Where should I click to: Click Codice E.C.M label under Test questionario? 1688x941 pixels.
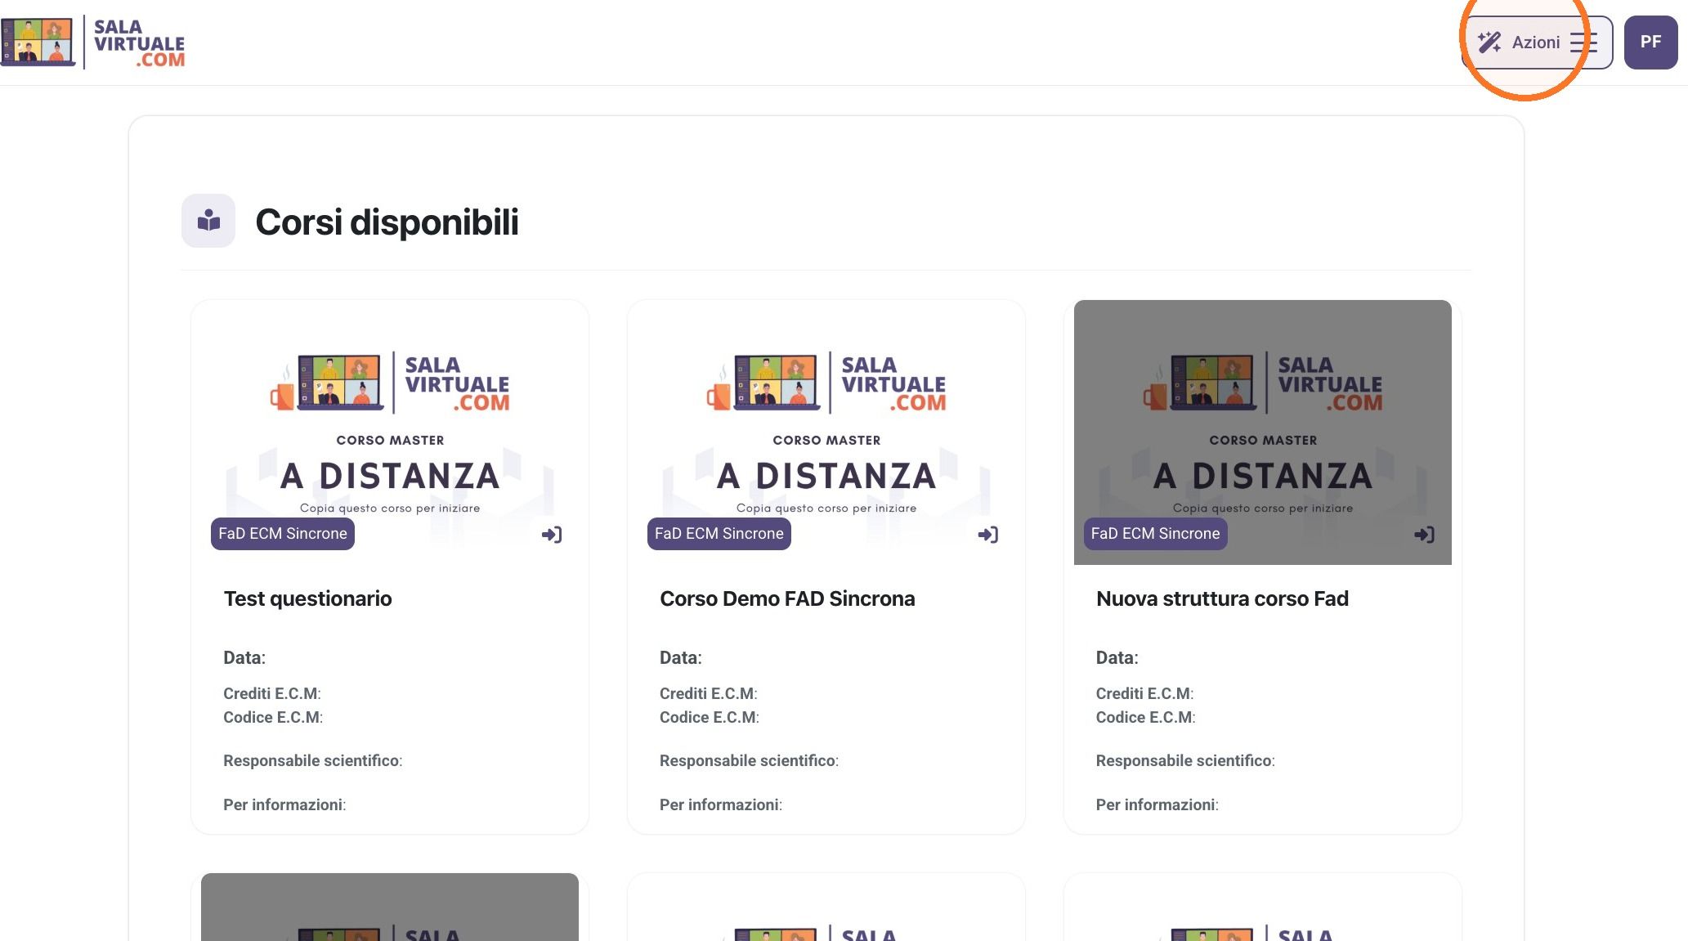(273, 718)
